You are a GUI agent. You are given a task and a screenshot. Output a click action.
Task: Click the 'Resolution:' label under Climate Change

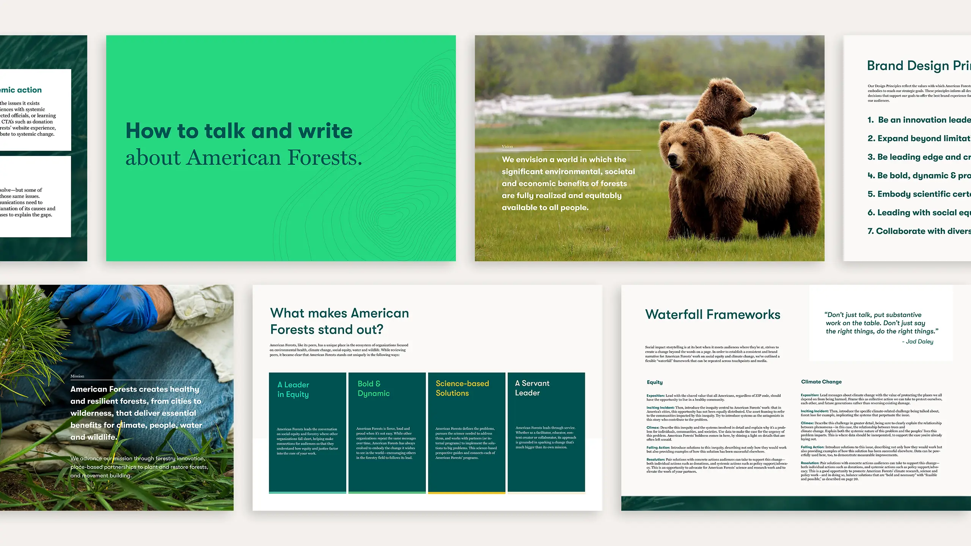(810, 463)
